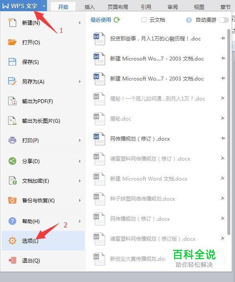Open the 审阅 ribbon tab
Image resolution: width=235 pixels, height=282 pixels.
(x=173, y=7)
